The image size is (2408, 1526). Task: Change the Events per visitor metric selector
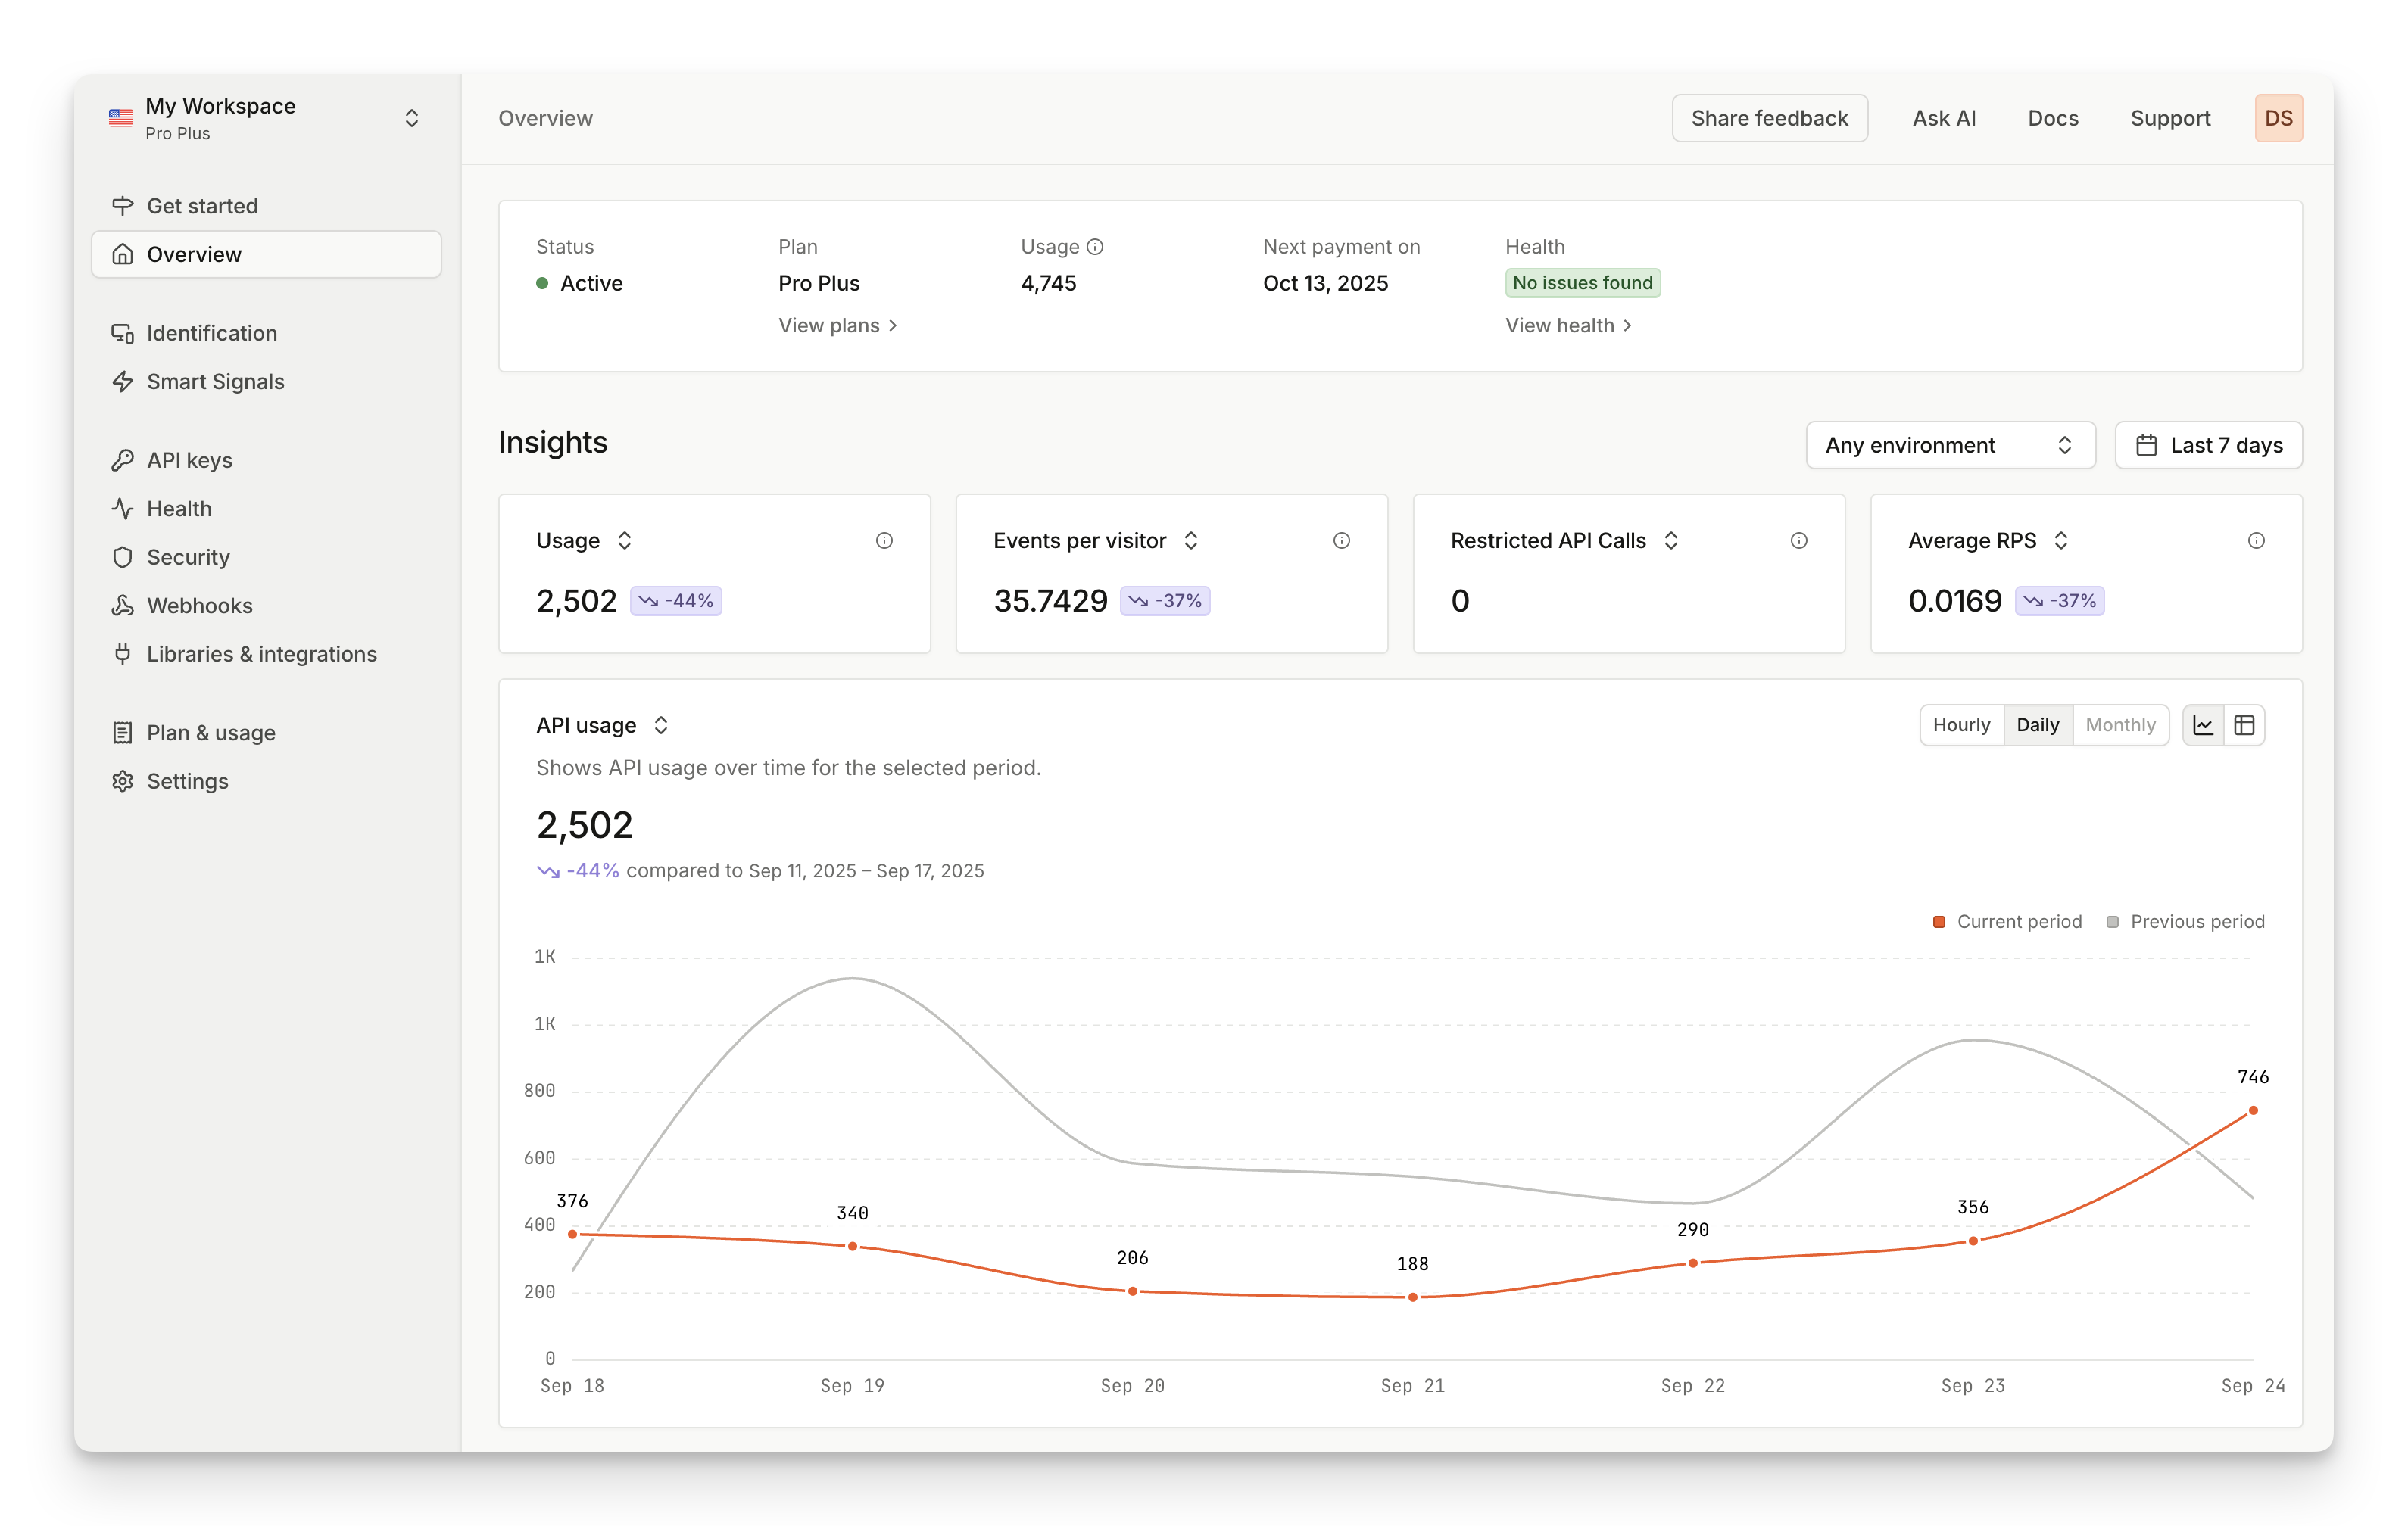pyautogui.click(x=1192, y=540)
